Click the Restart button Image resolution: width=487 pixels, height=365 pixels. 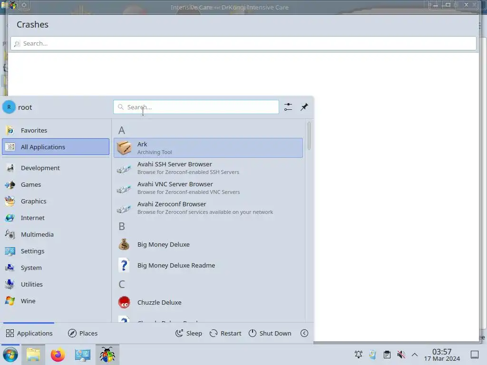coord(225,333)
